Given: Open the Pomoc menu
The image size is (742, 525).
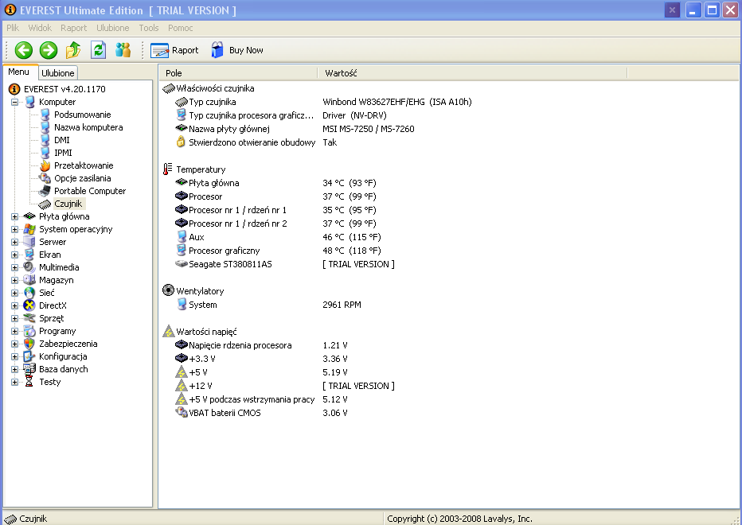Looking at the screenshot, I should (180, 28).
